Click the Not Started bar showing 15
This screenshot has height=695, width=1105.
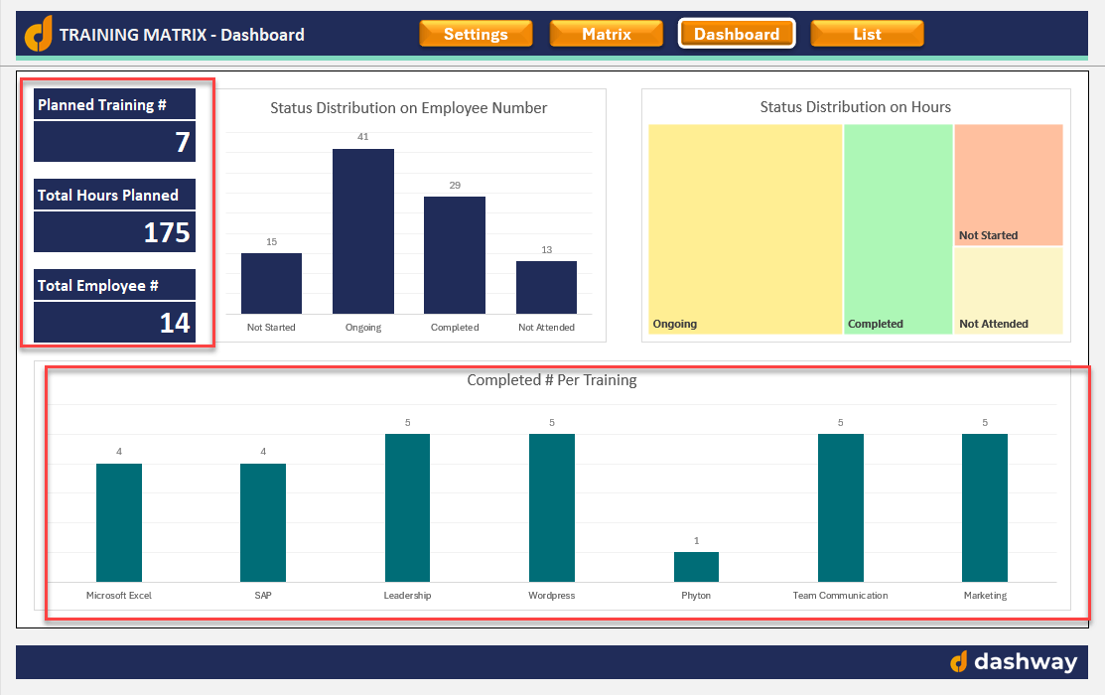click(x=271, y=283)
